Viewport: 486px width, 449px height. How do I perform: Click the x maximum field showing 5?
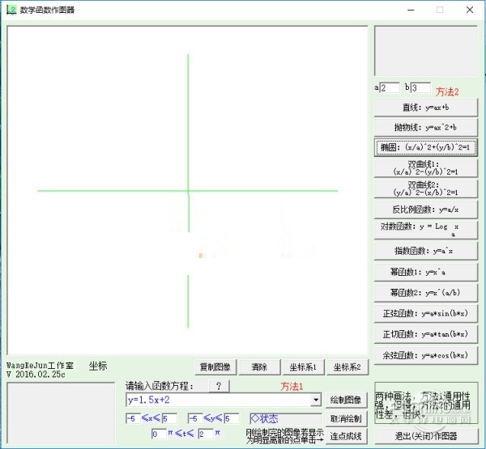(169, 418)
